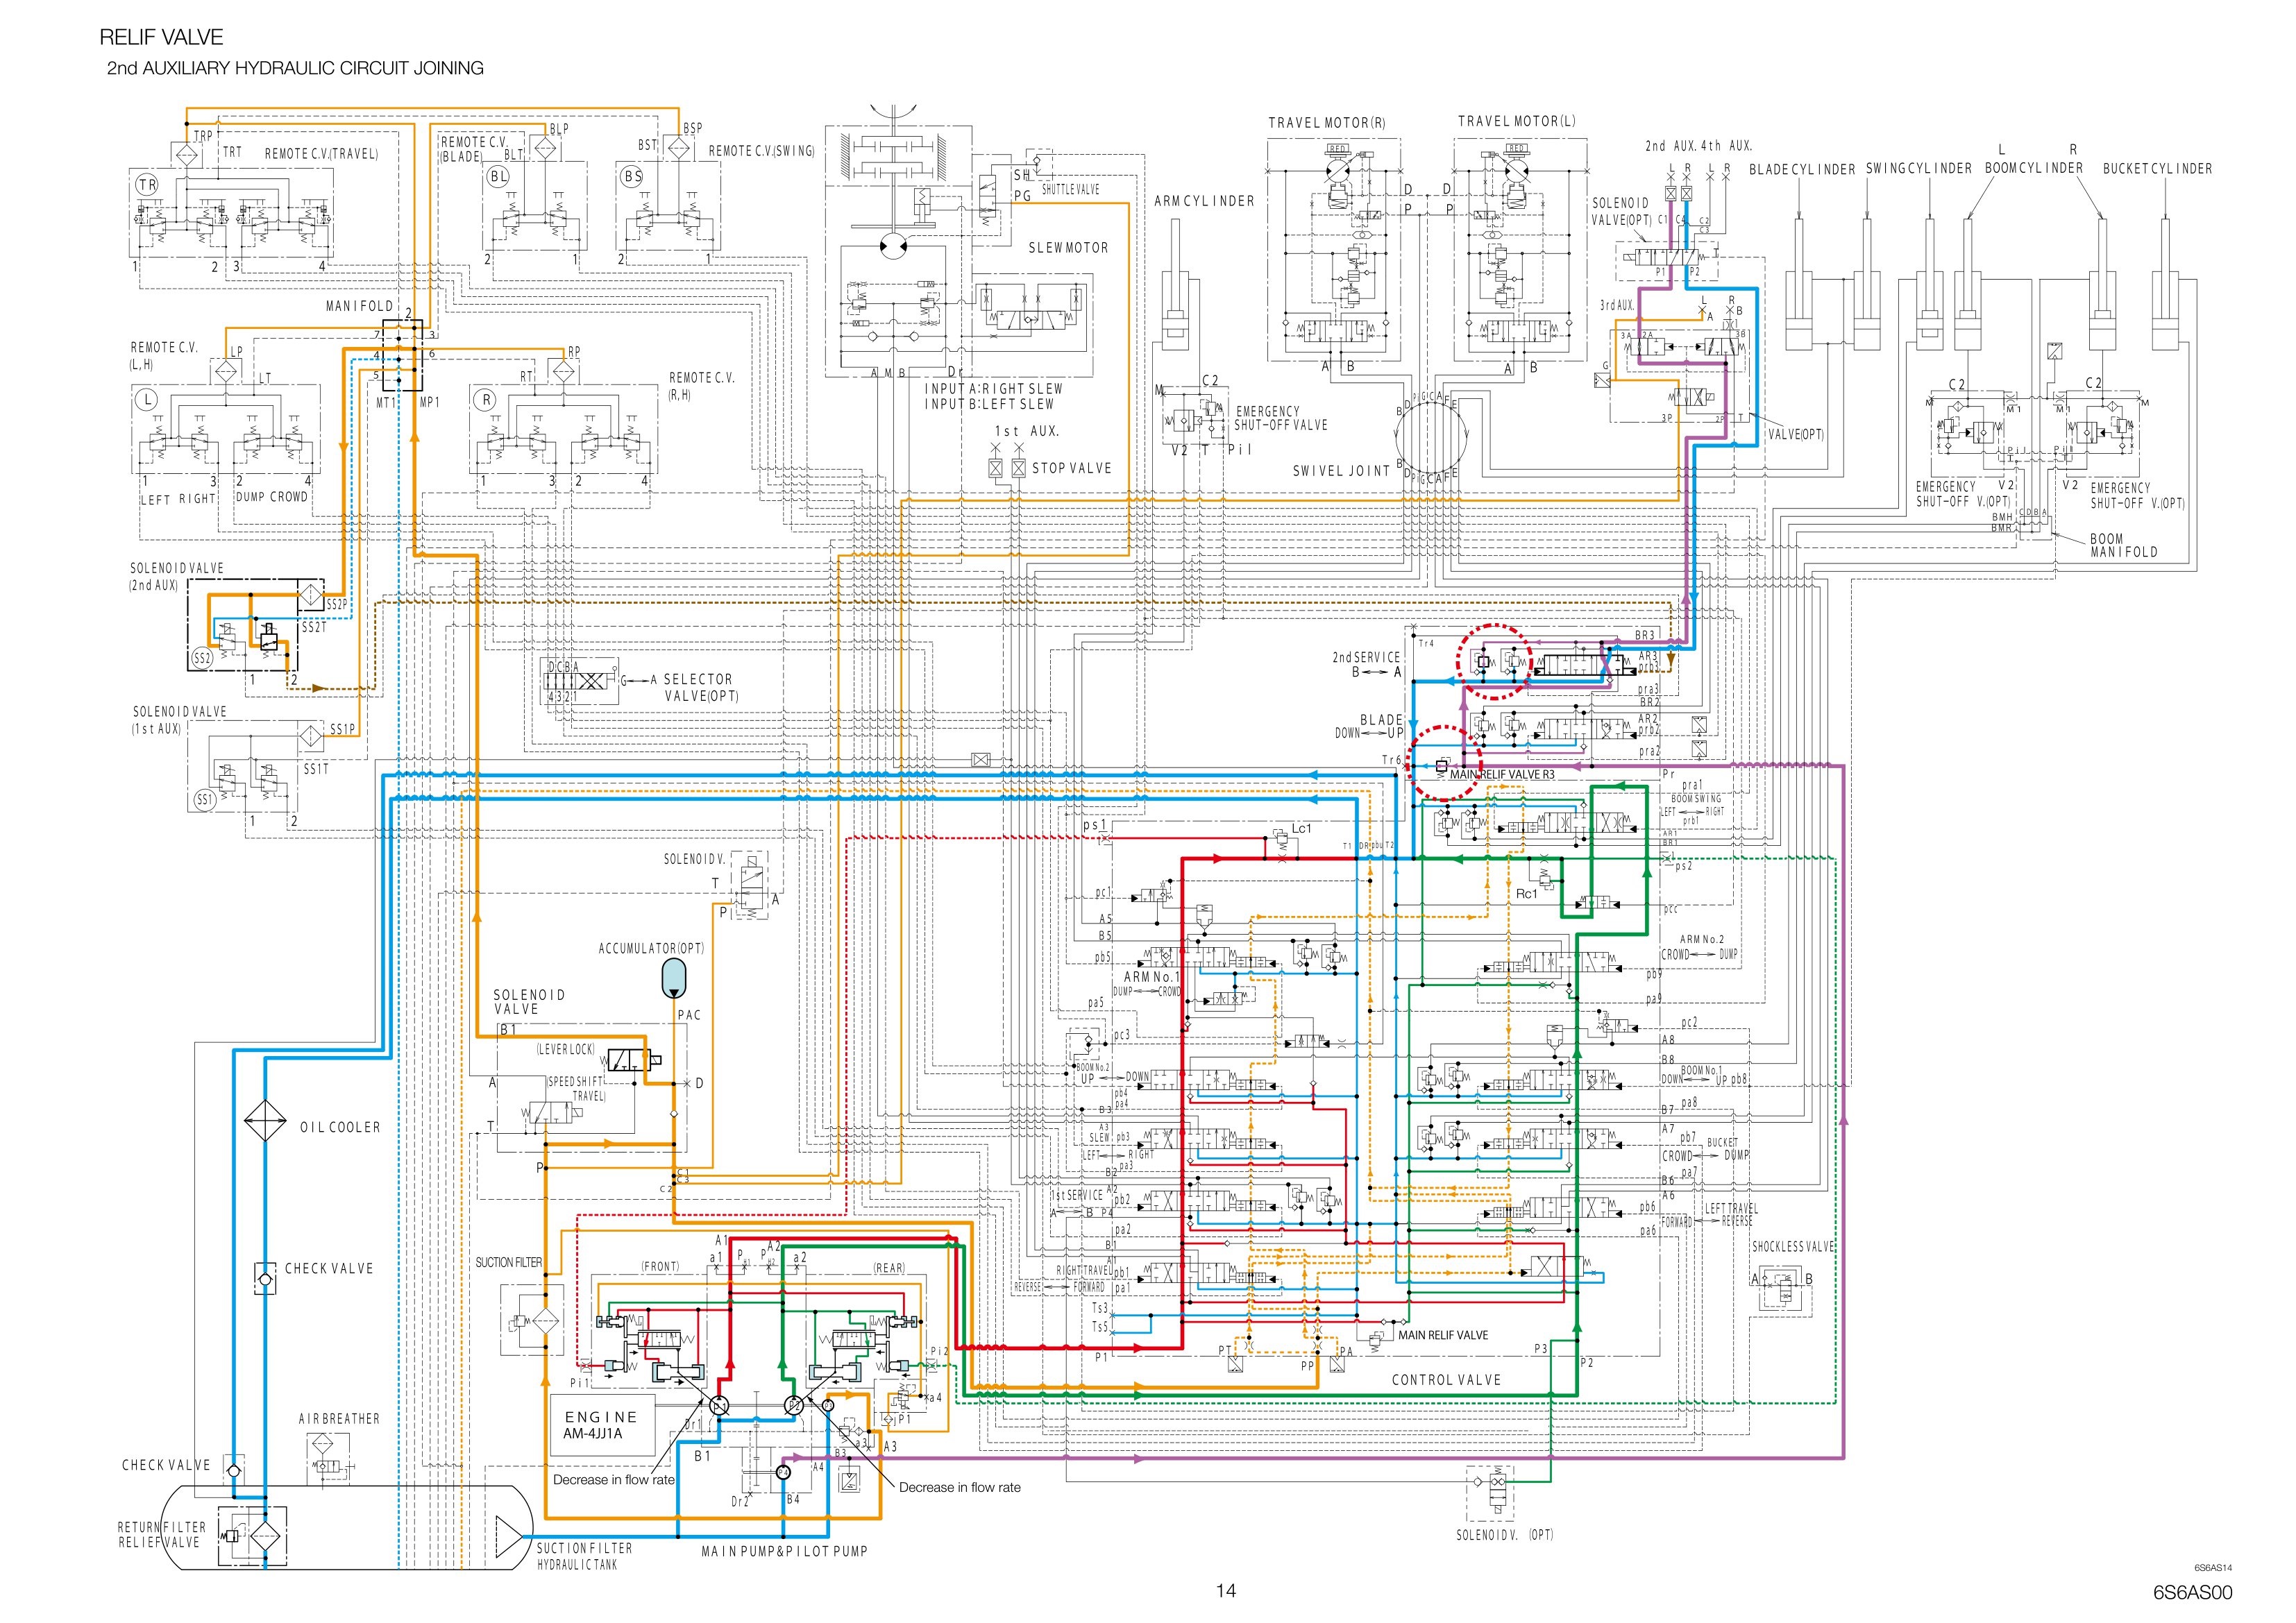This screenshot has height=1623, width=2296.
Task: Click the 'ENGINE AM-4JJ1A' box
Action: pos(601,1425)
